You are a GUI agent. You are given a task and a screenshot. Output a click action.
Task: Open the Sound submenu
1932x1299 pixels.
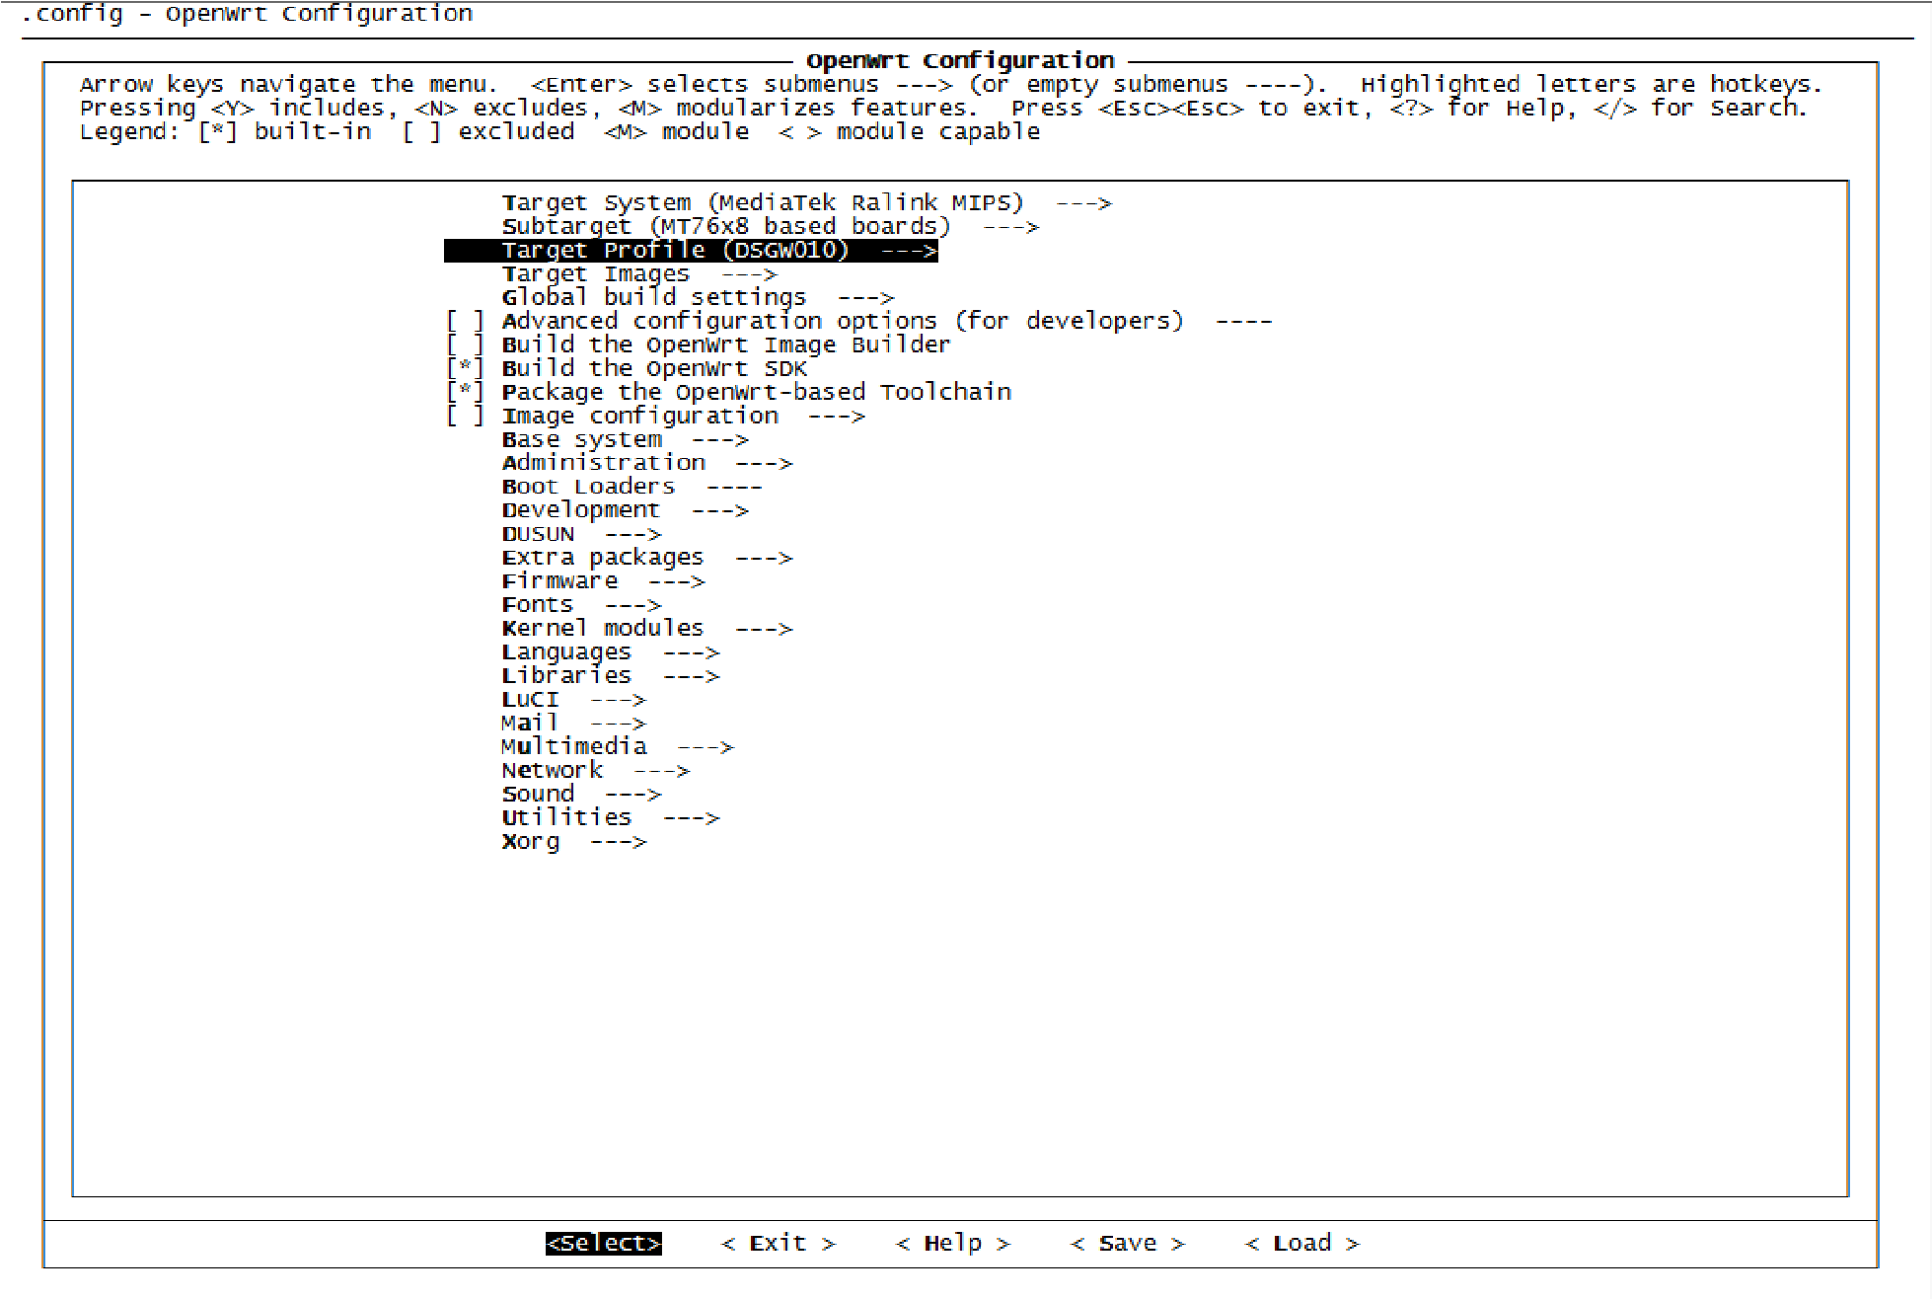[581, 796]
